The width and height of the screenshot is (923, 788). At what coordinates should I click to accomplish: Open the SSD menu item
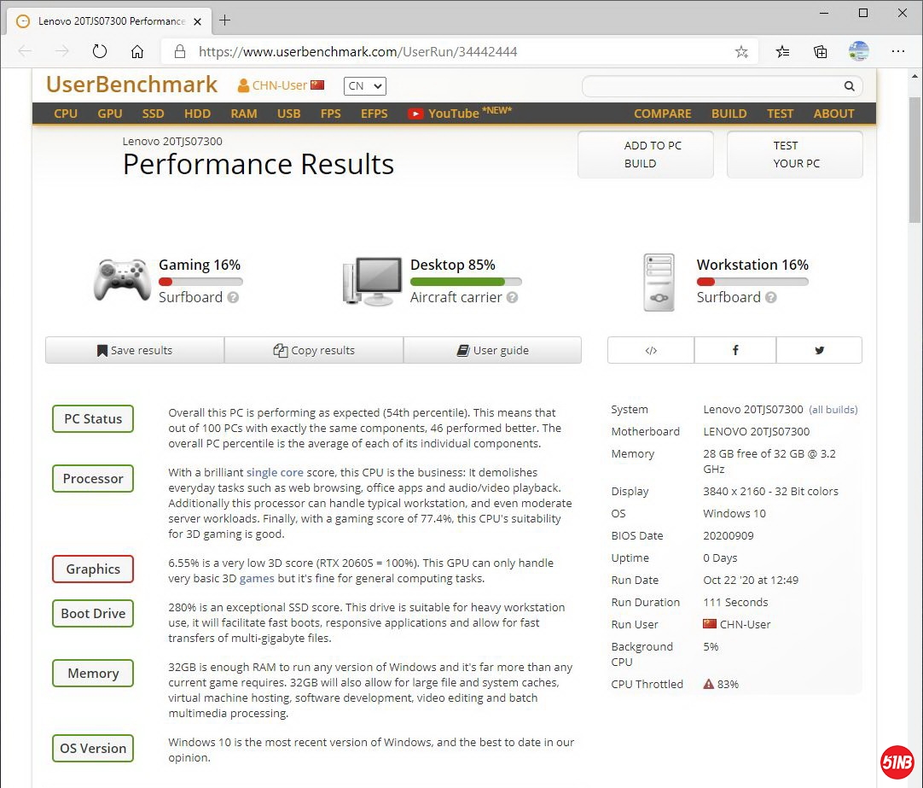pyautogui.click(x=153, y=114)
